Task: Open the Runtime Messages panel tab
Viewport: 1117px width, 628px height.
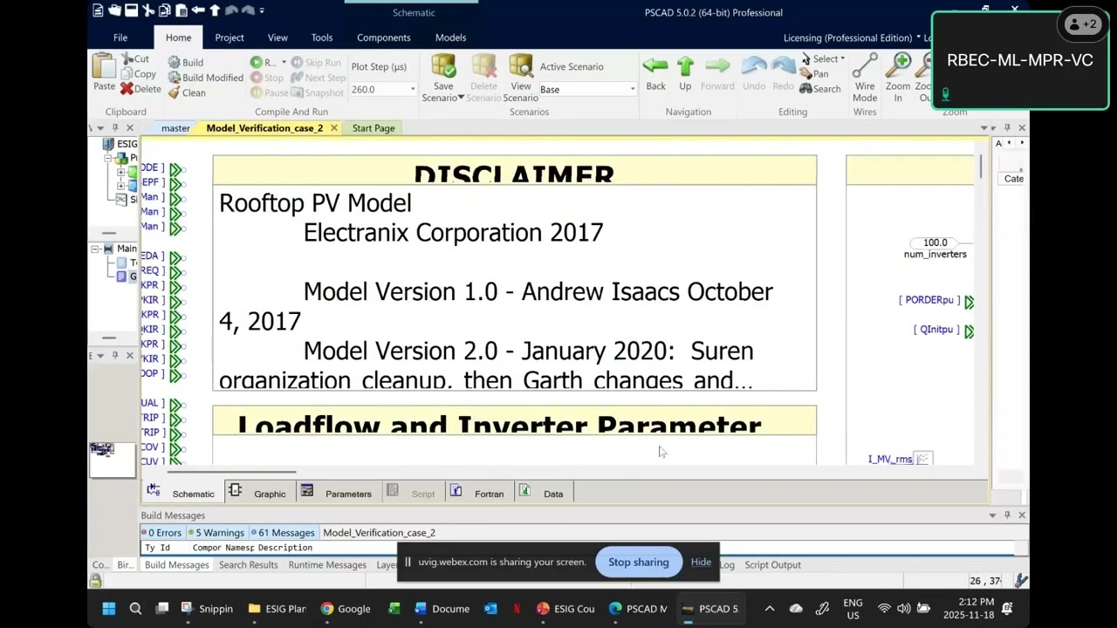Action: point(327,565)
